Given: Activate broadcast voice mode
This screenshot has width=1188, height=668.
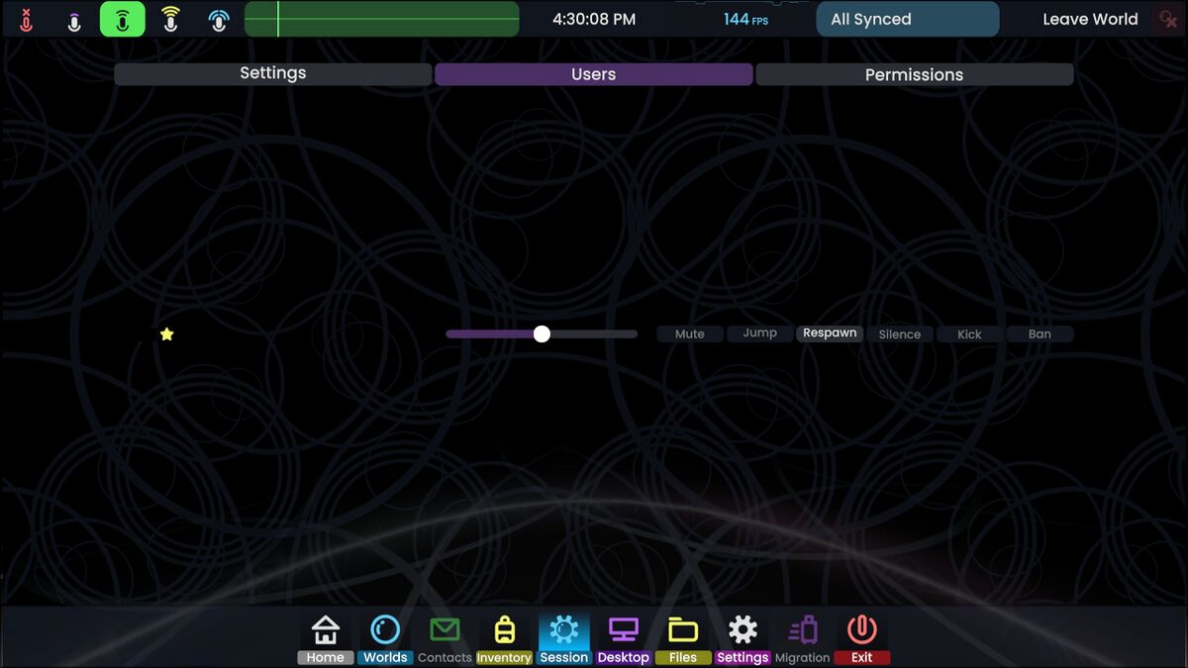Looking at the screenshot, I should pos(218,19).
